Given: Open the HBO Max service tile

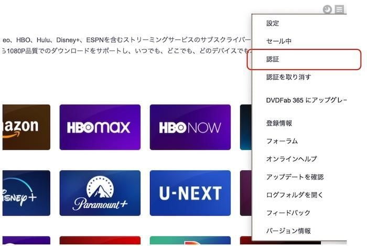Looking at the screenshot, I should [100, 127].
